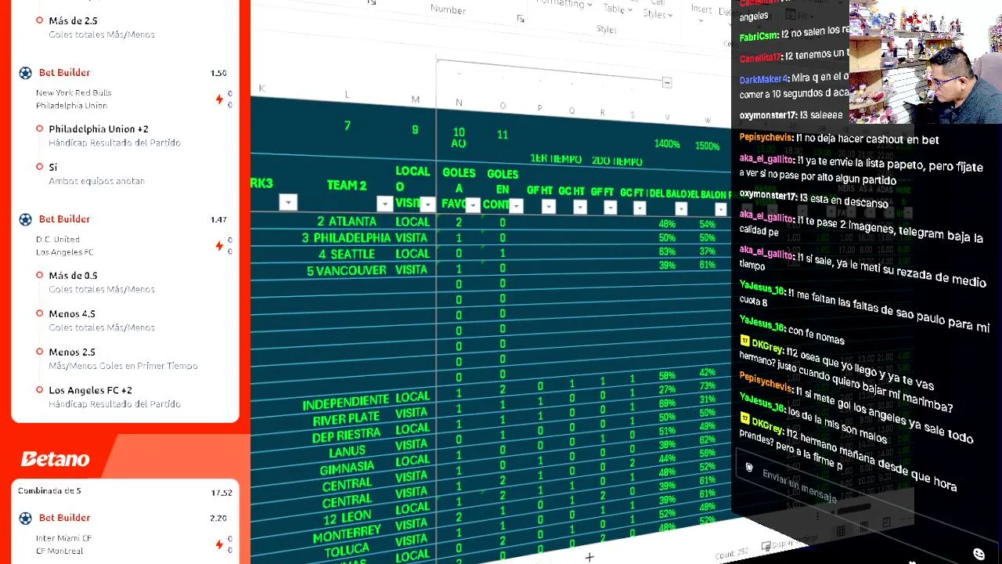The width and height of the screenshot is (1002, 564).
Task: Click the chat identity icon beside Enviar un mensaje
Action: [x=748, y=468]
